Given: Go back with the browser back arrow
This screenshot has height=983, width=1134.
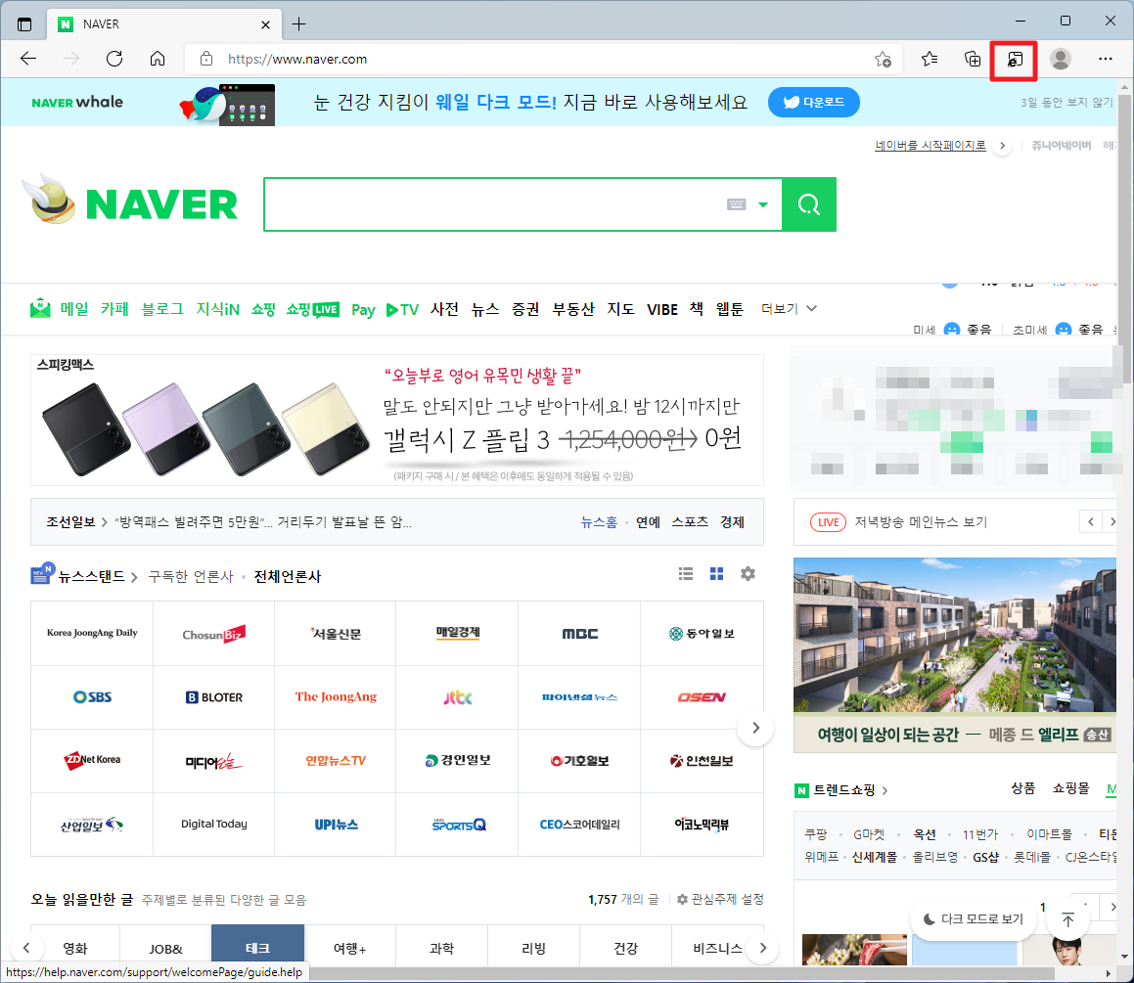Looking at the screenshot, I should pos(28,59).
